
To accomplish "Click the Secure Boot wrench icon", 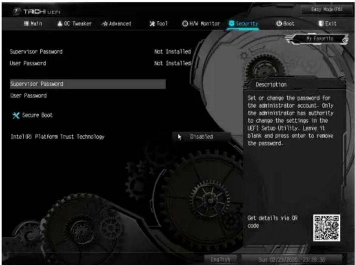I will click(16, 115).
